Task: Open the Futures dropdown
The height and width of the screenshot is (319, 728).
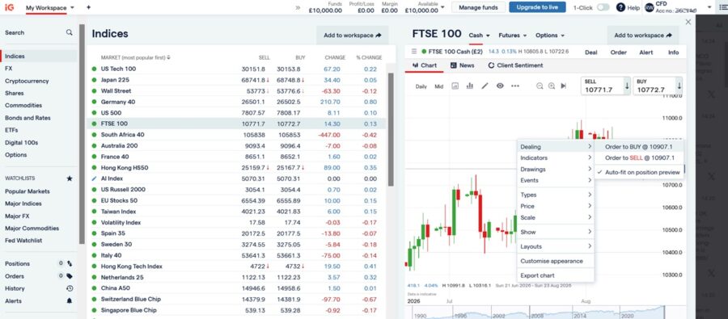Action: [513, 36]
